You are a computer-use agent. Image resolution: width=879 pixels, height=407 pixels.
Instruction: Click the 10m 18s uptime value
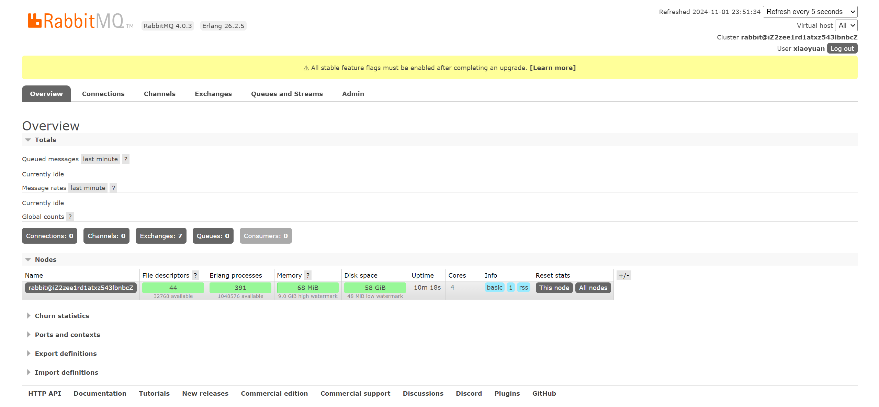427,287
